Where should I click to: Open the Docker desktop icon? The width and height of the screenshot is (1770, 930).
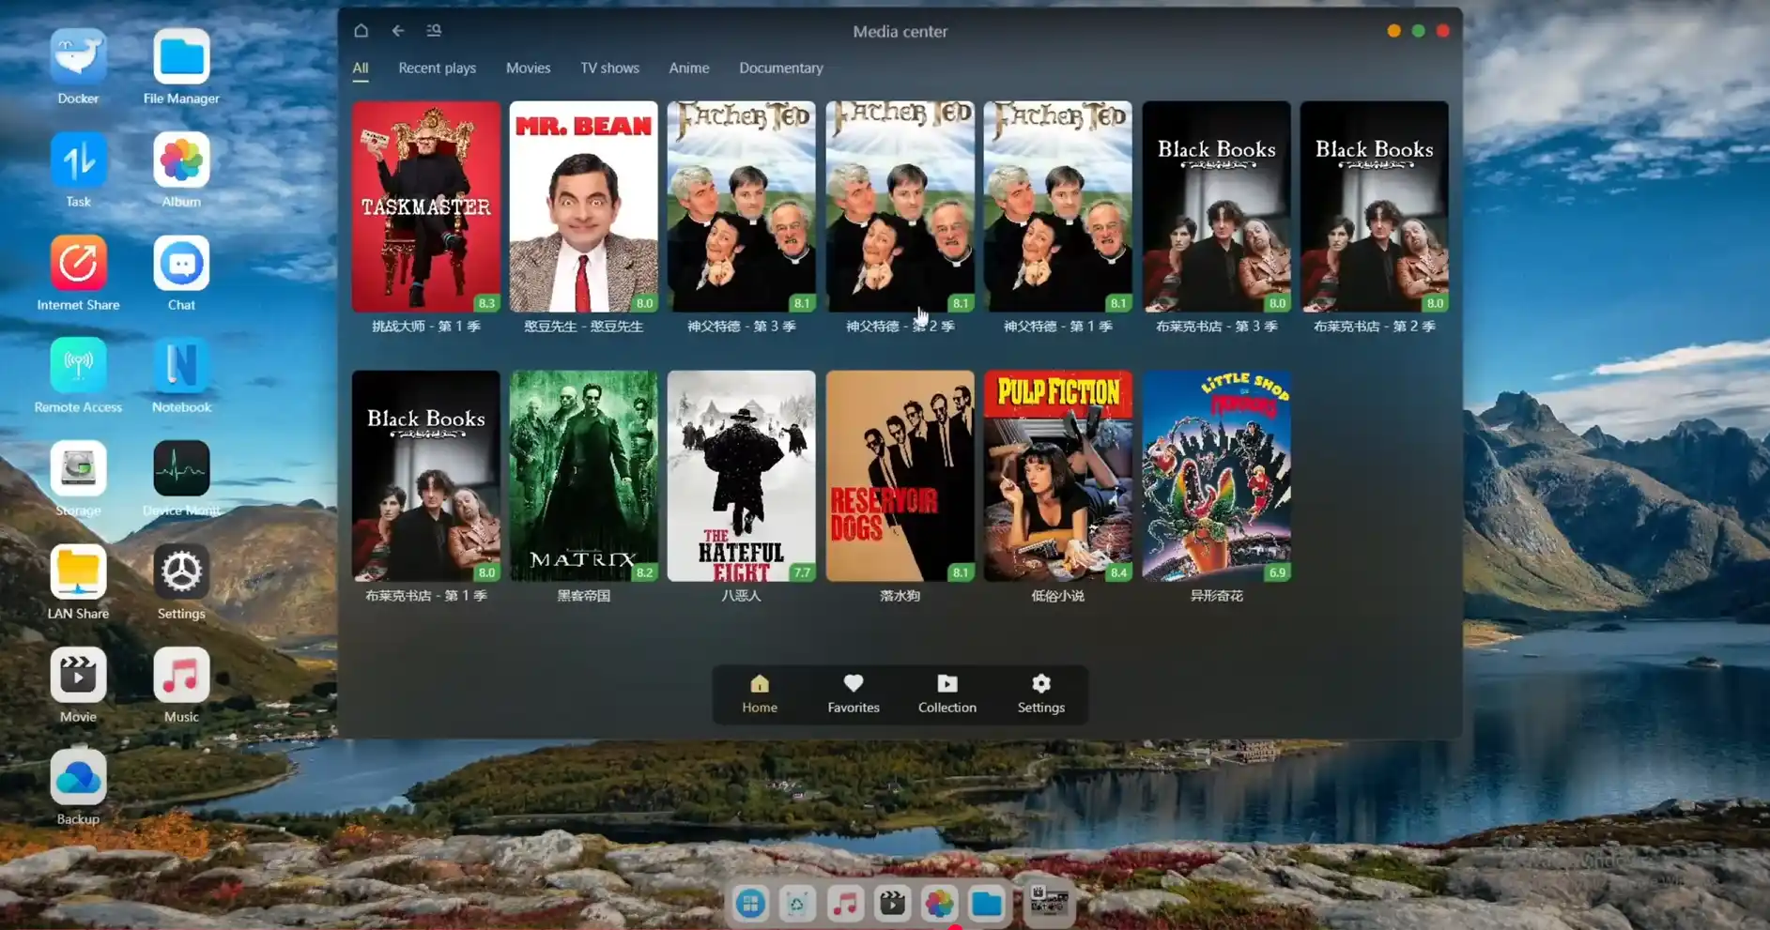tap(78, 56)
